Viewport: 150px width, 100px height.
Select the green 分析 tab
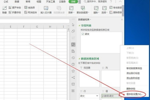click(x=73, y=1)
